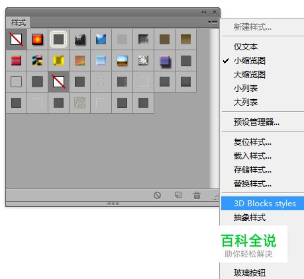Screen dimensions: 304x279
Task: Apply the multicolor rainbow swirl style
Action: point(37,60)
